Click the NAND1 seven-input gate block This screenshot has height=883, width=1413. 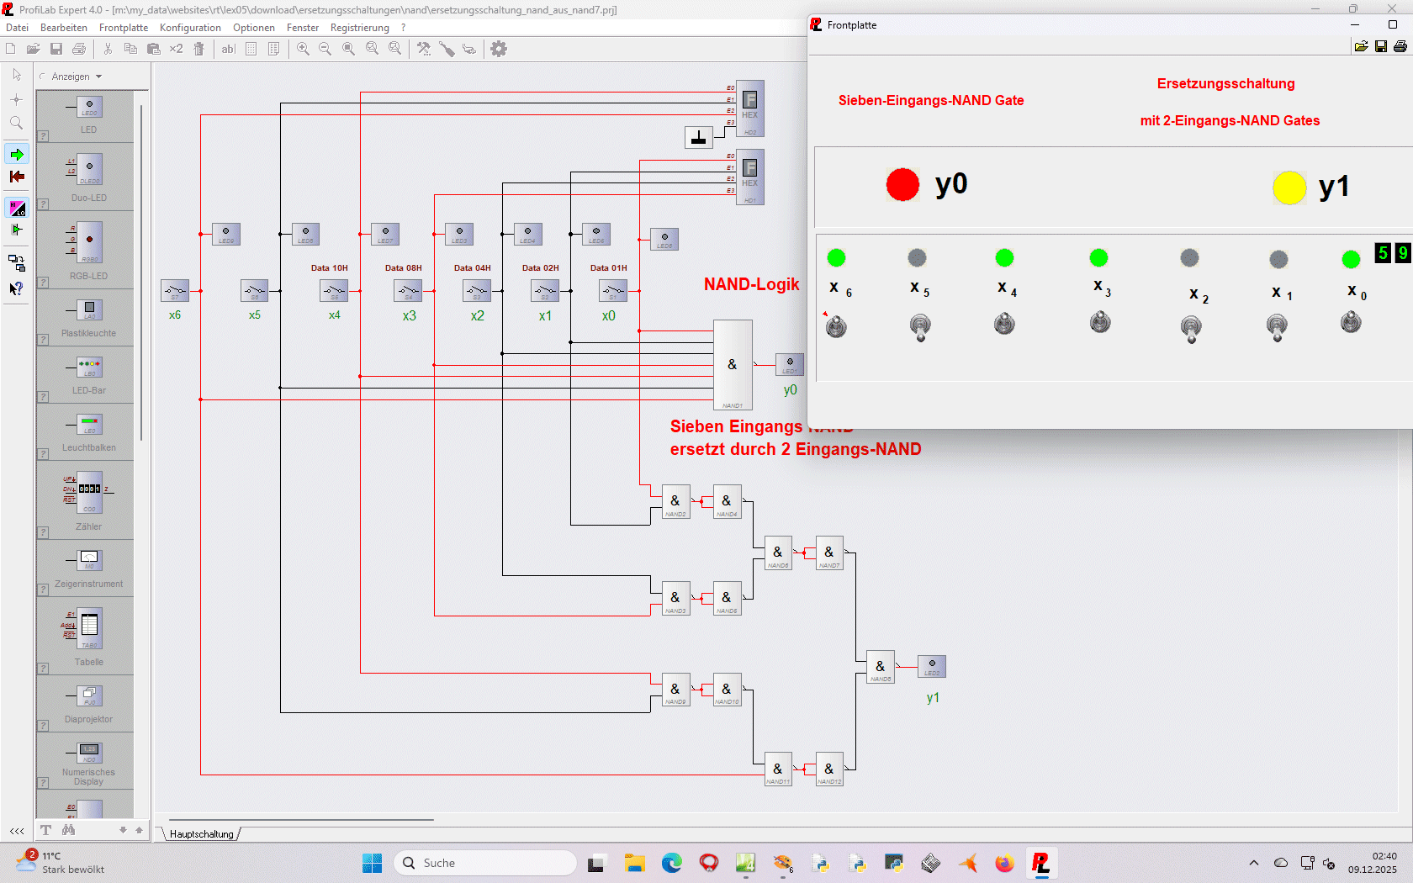click(733, 365)
